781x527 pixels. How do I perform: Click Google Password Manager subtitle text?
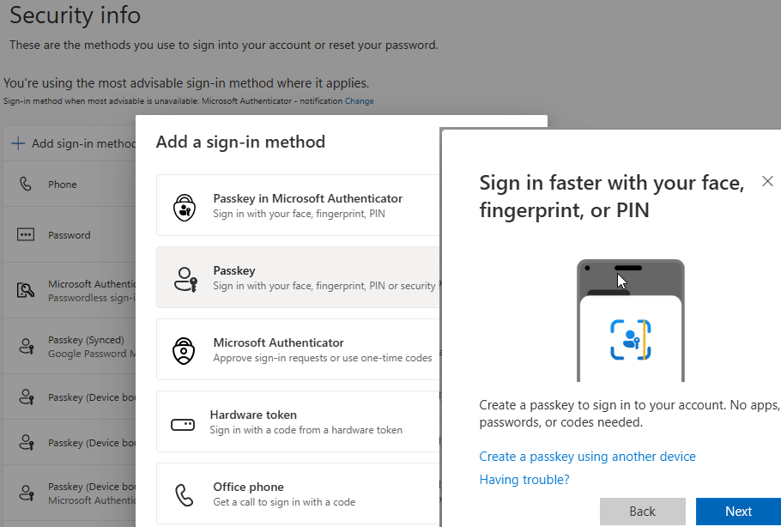92,354
